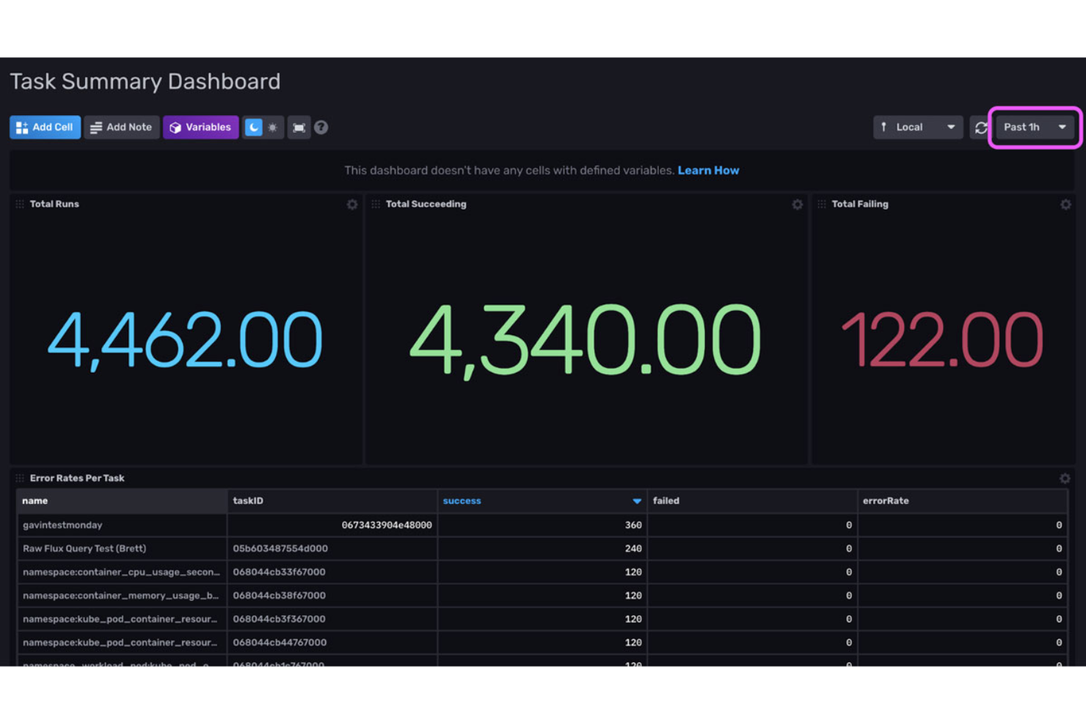The width and height of the screenshot is (1086, 724).
Task: Click the Add Cell button
Action: 45,127
